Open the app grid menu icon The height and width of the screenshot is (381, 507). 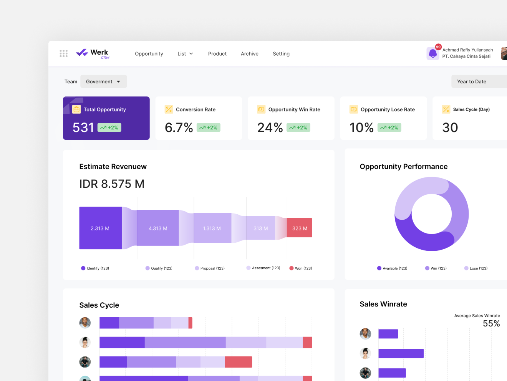64,53
